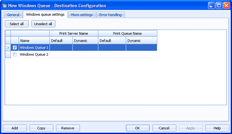
Task: Select the Windows Queue 1 name cell
Action: 34,47
